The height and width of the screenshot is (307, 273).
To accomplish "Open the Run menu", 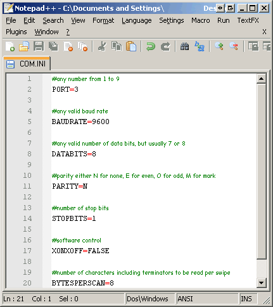I will pos(224,20).
